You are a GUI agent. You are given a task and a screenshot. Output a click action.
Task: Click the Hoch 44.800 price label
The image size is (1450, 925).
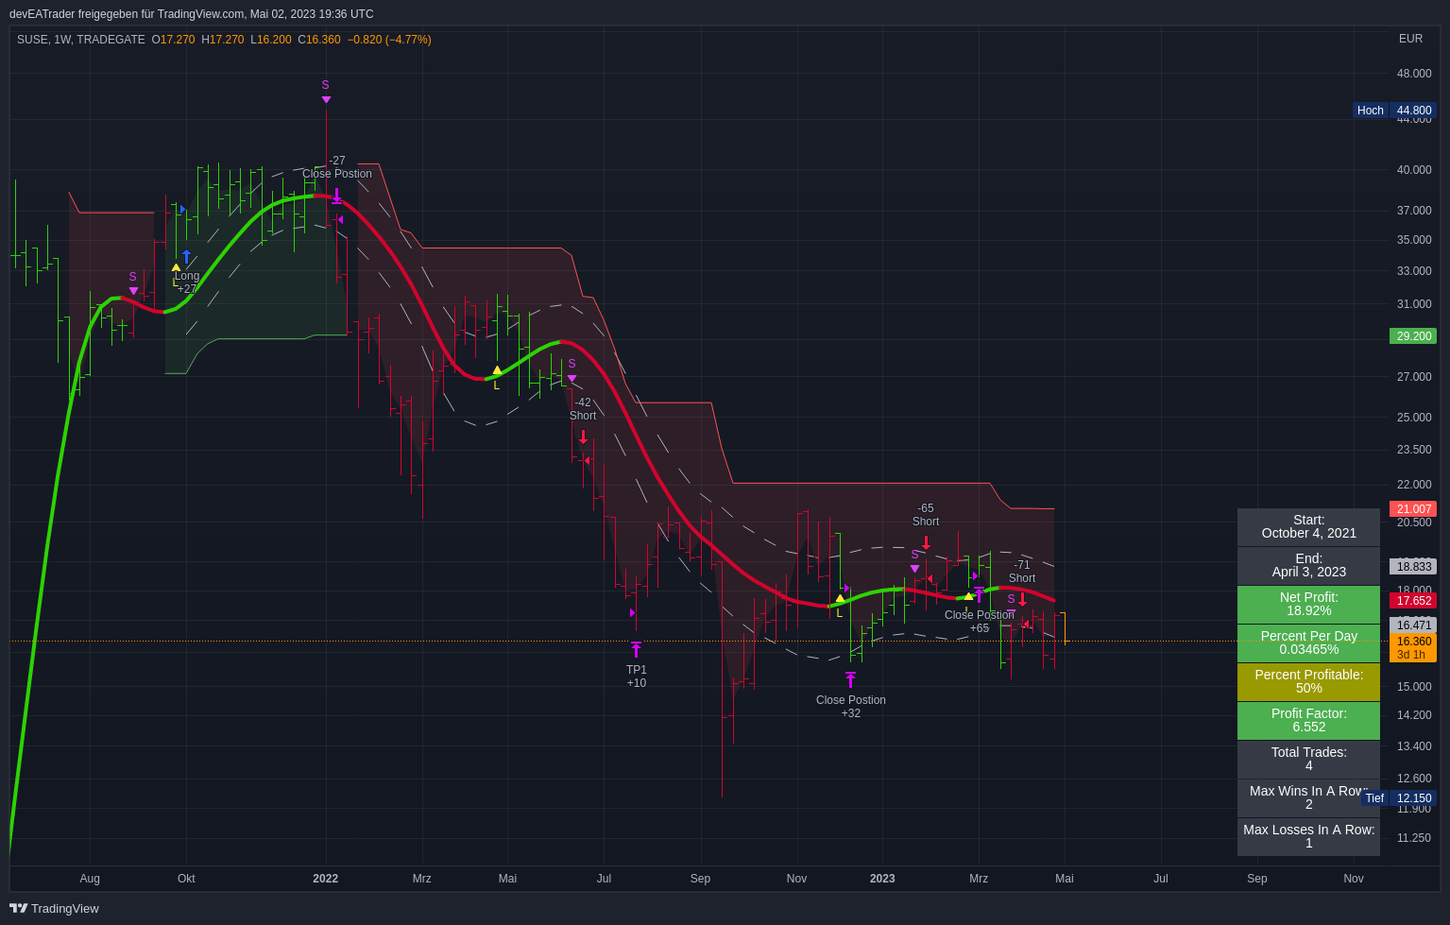(x=1394, y=111)
